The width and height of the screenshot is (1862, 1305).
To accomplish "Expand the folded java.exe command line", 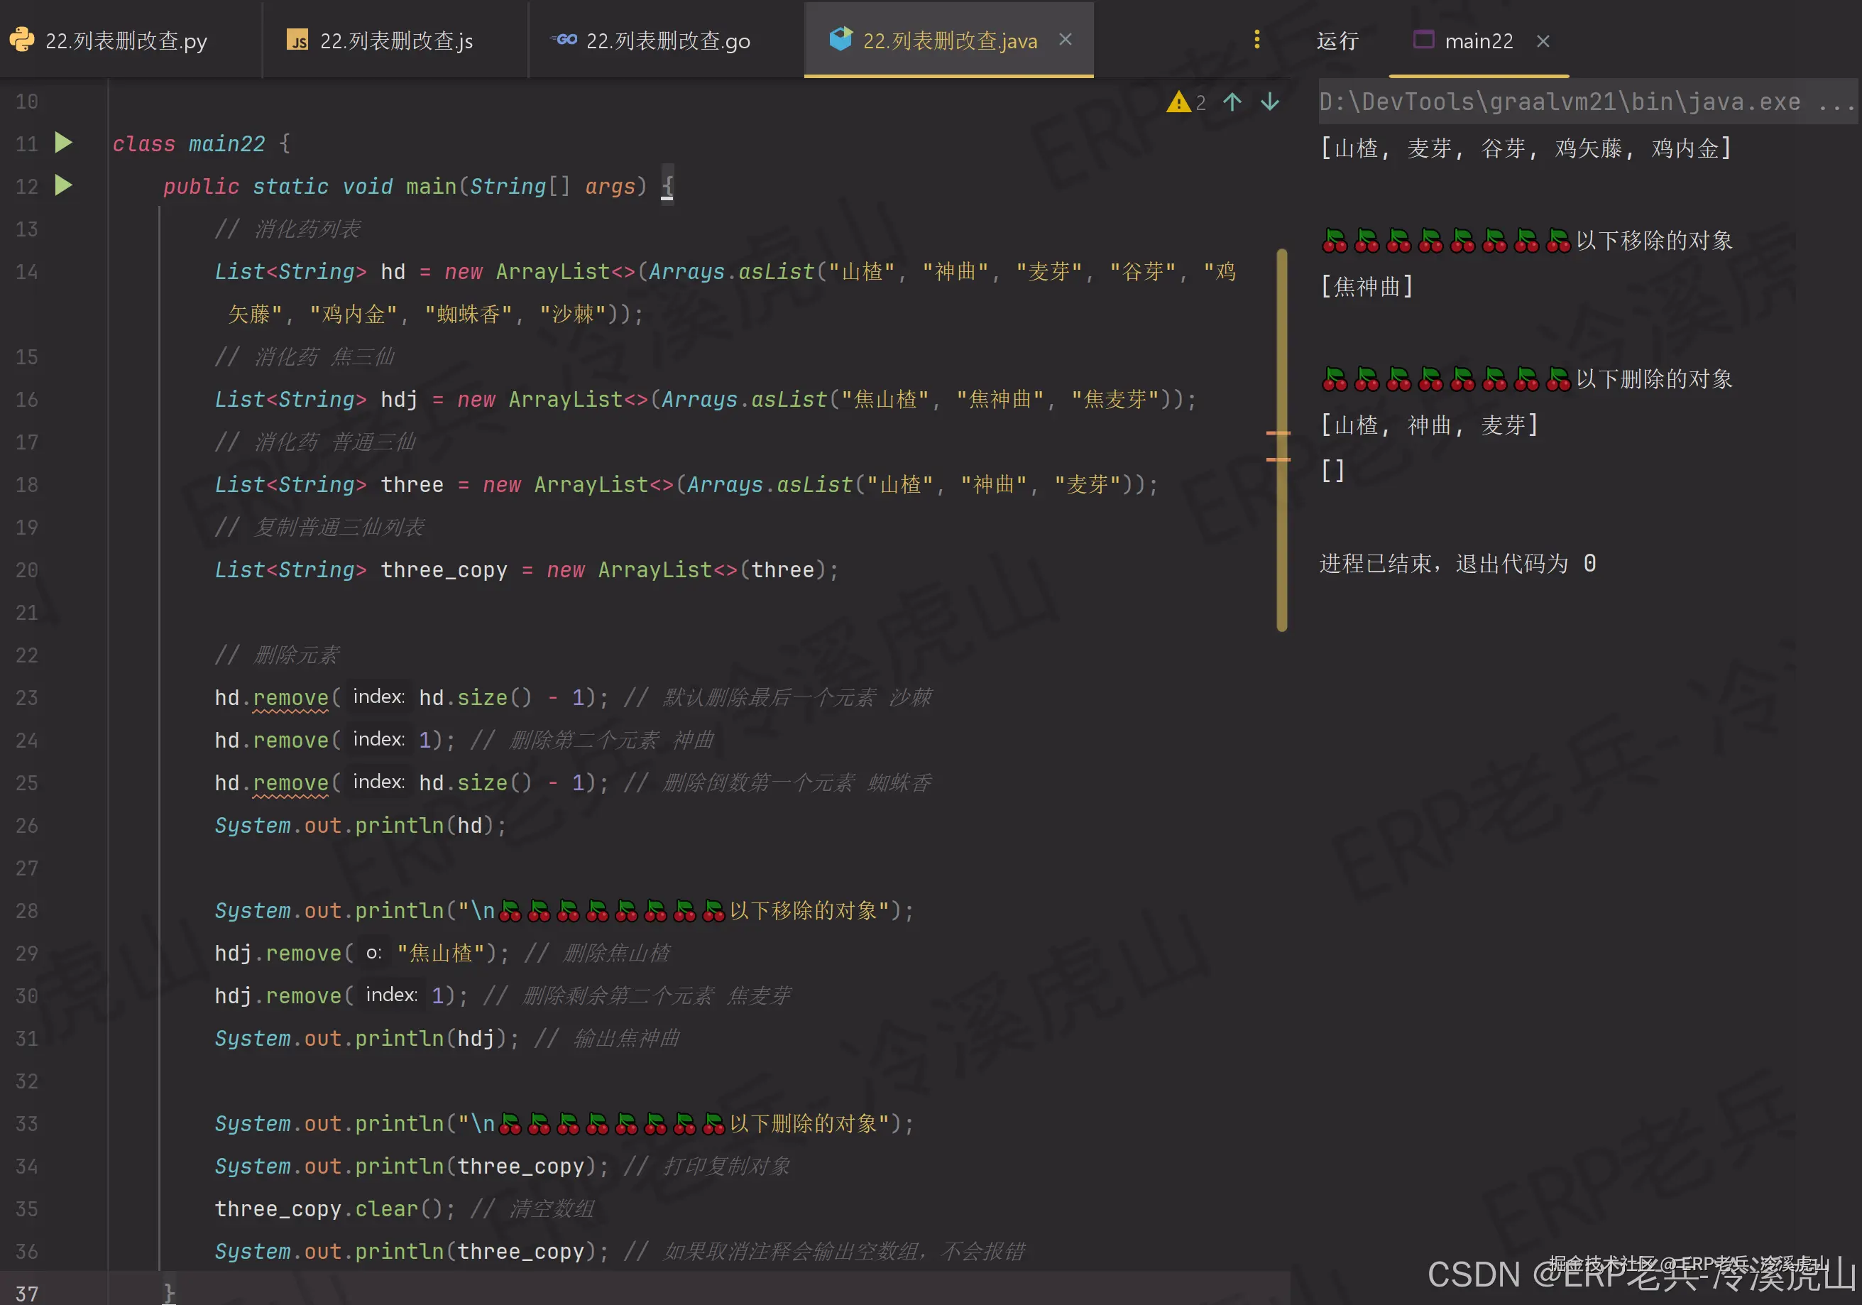I will [1834, 103].
